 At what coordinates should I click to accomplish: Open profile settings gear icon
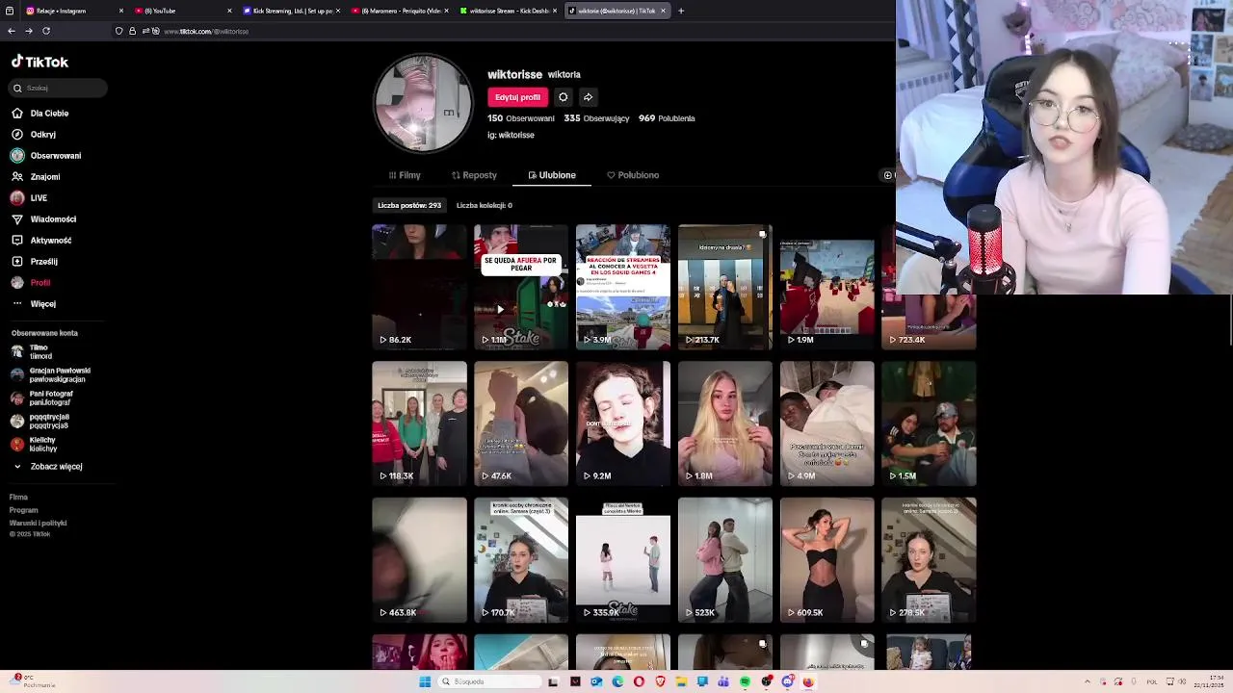pos(564,97)
